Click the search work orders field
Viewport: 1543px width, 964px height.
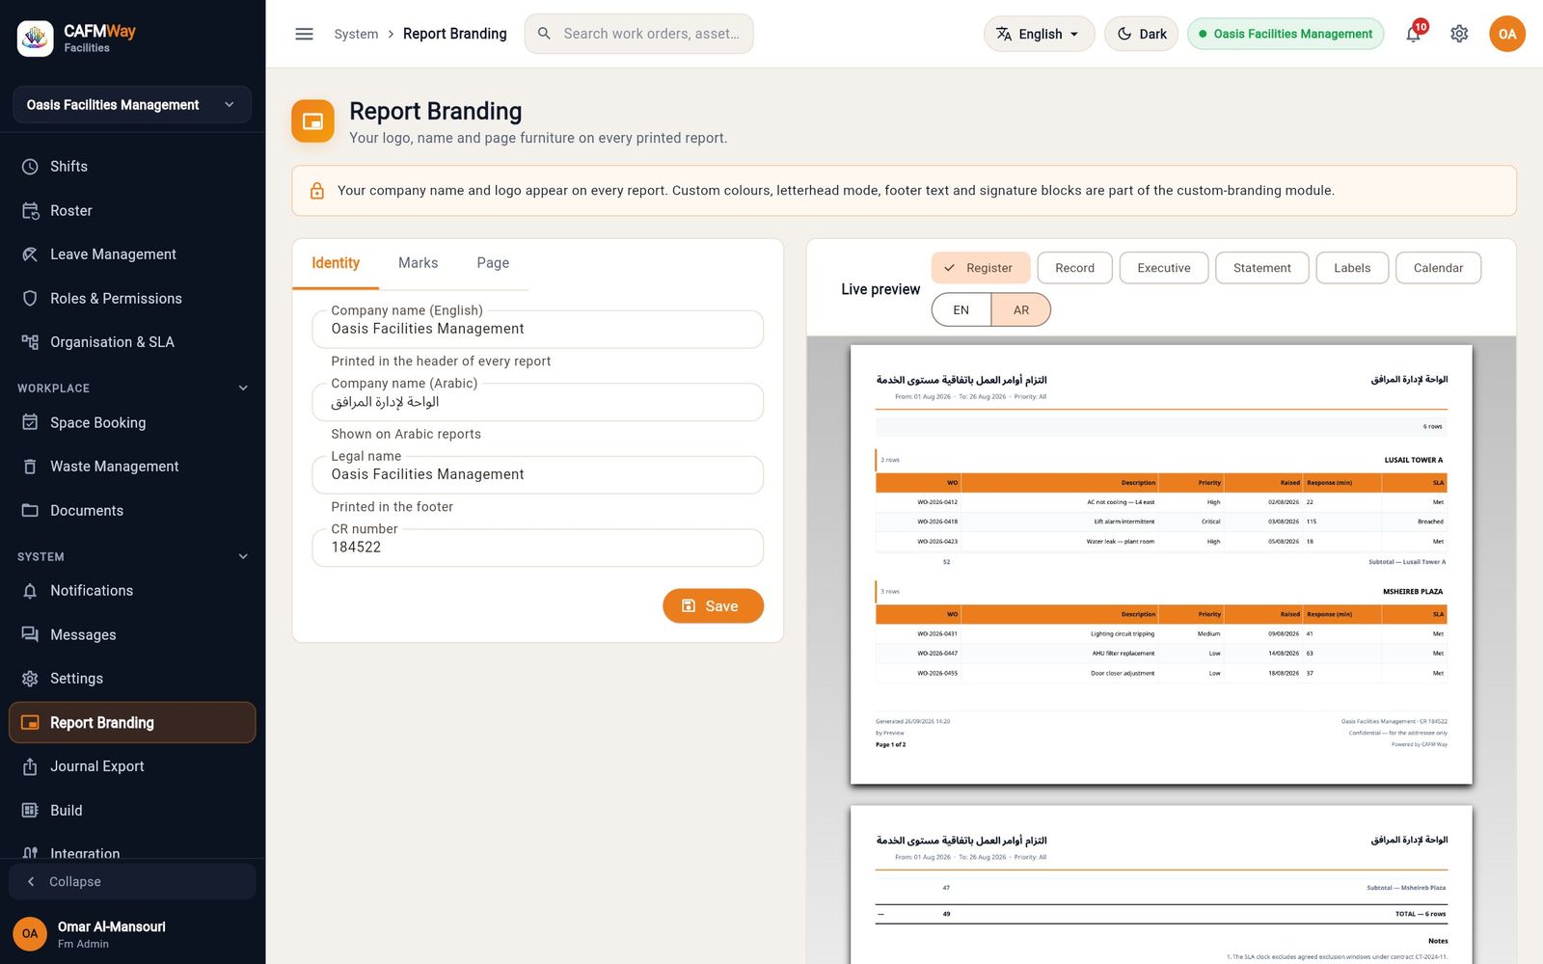(638, 34)
